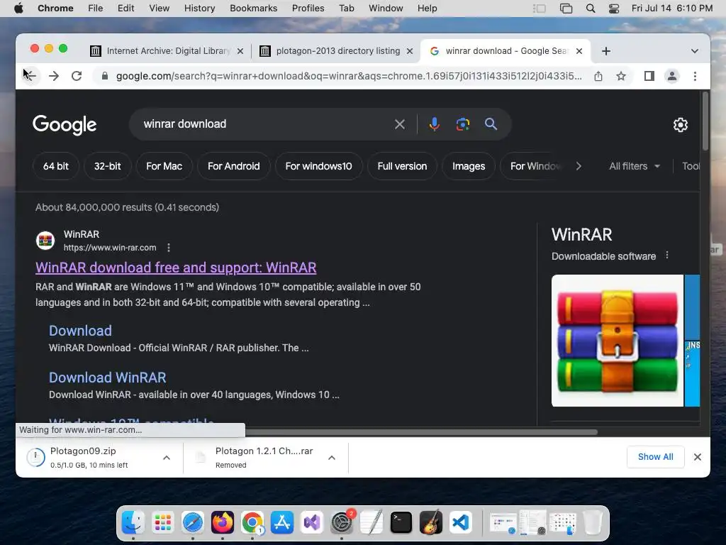Apply the For Android filter chip
The width and height of the screenshot is (726, 545).
233,166
